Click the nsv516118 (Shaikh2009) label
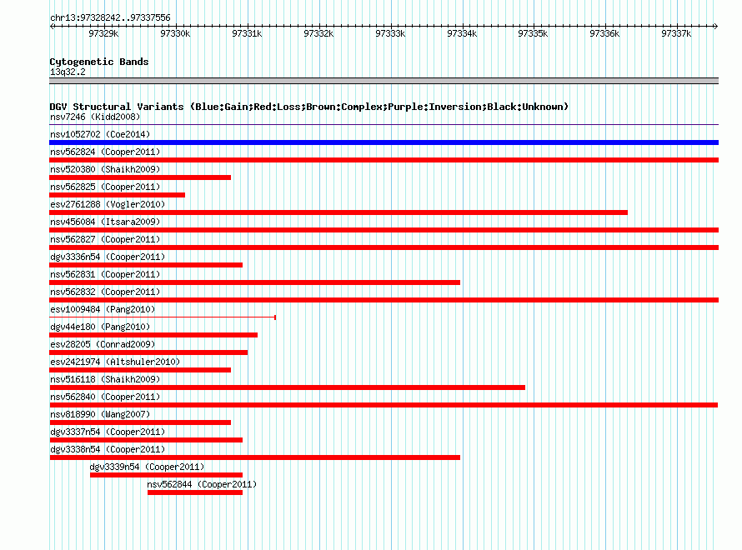Screen dimensions: 742x550 pyautogui.click(x=105, y=379)
